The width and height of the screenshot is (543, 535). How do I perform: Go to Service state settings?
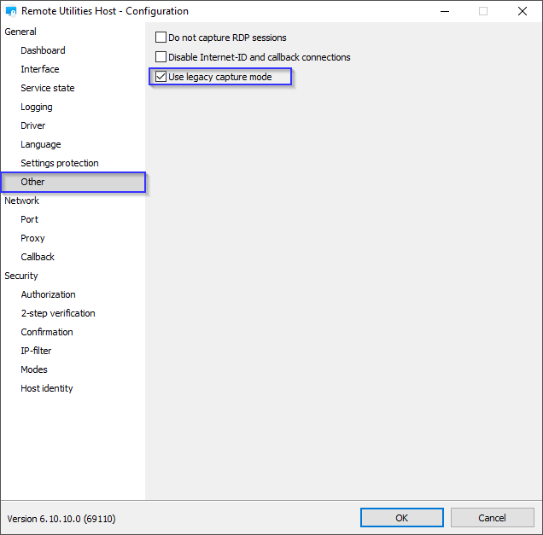click(48, 88)
